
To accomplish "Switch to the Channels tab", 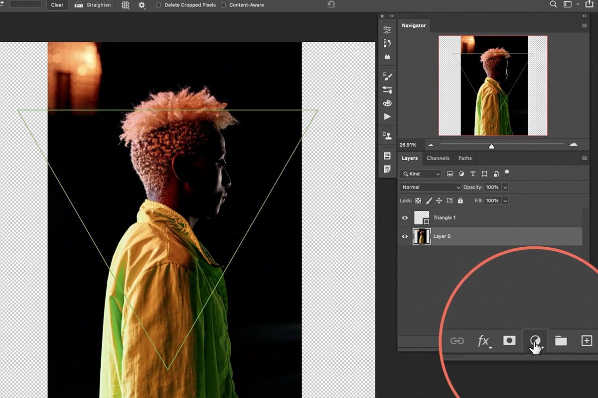I will pos(438,158).
